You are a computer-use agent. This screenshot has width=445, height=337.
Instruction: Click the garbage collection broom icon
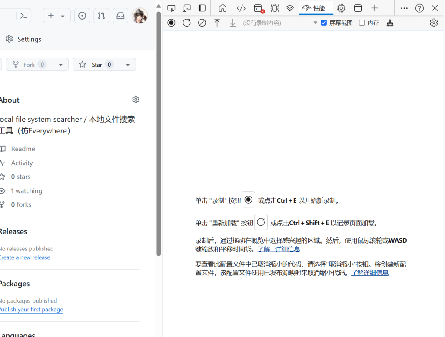(x=390, y=23)
